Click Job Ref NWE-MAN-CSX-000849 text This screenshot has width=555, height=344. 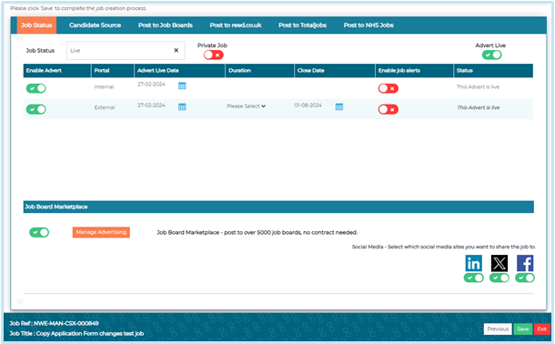pos(54,323)
